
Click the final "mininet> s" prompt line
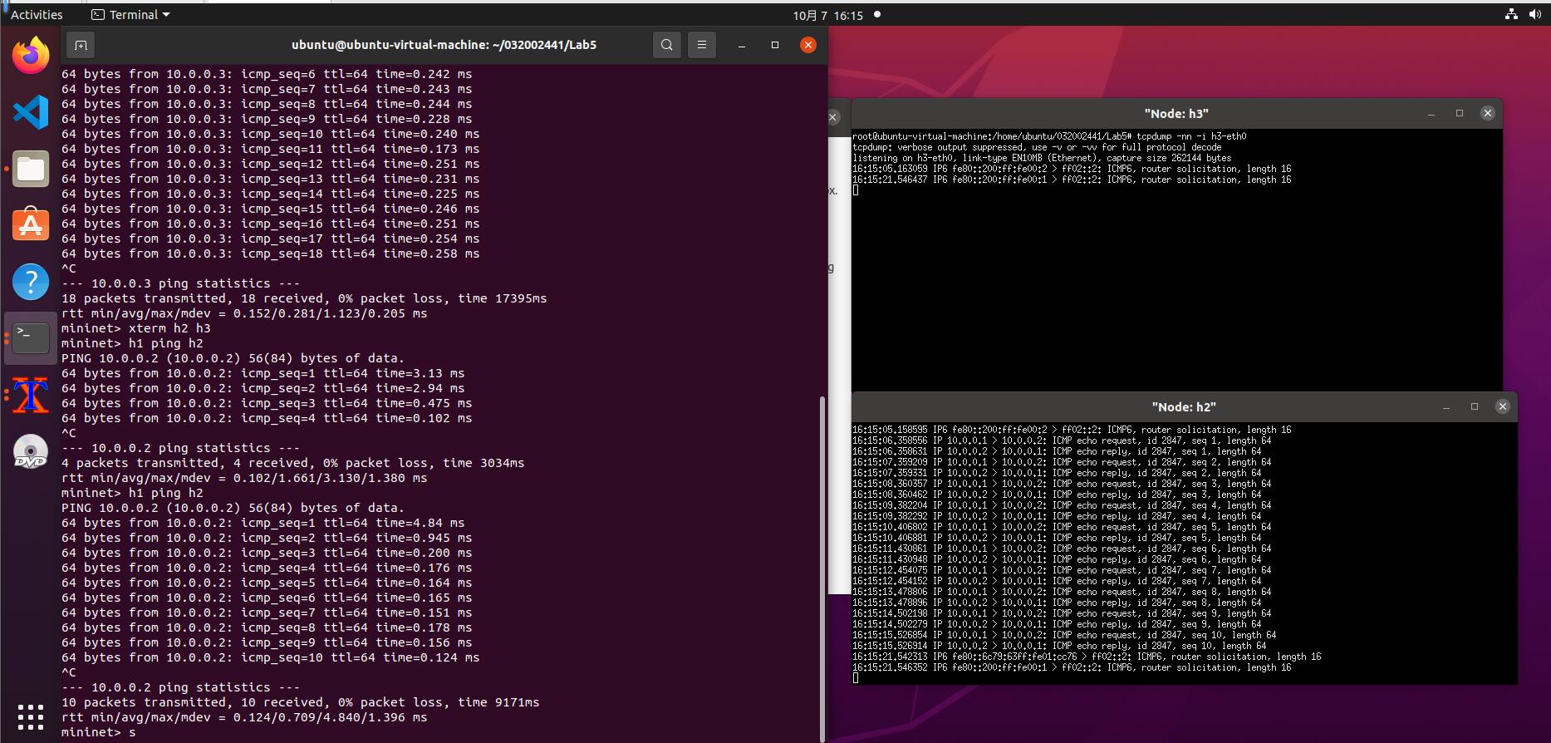pyautogui.click(x=99, y=732)
